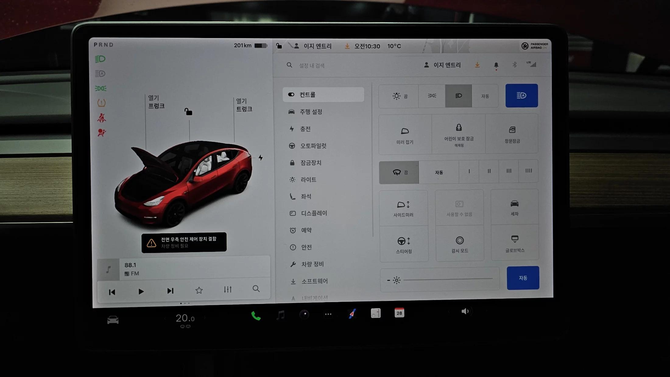The height and width of the screenshot is (377, 670).
Task: Open the phone app in dock
Action: (x=256, y=316)
